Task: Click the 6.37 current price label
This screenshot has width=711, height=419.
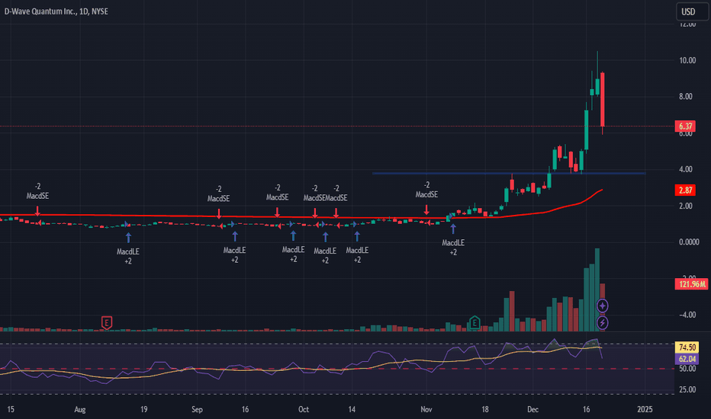Action: (685, 126)
